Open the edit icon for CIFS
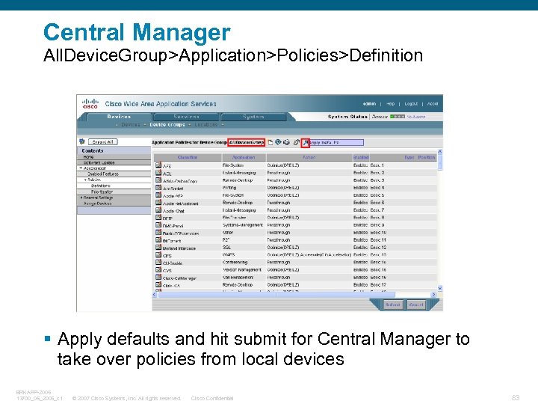The width and height of the screenshot is (538, 404). [158, 255]
